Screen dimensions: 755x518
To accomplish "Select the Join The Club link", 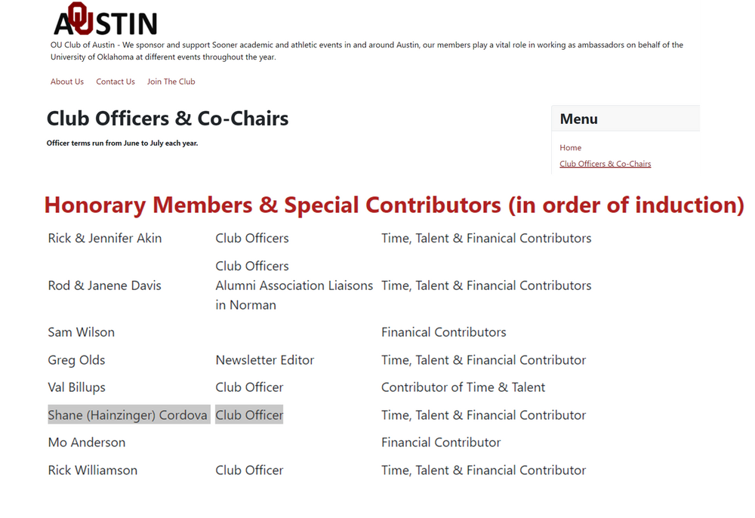I will [x=171, y=82].
